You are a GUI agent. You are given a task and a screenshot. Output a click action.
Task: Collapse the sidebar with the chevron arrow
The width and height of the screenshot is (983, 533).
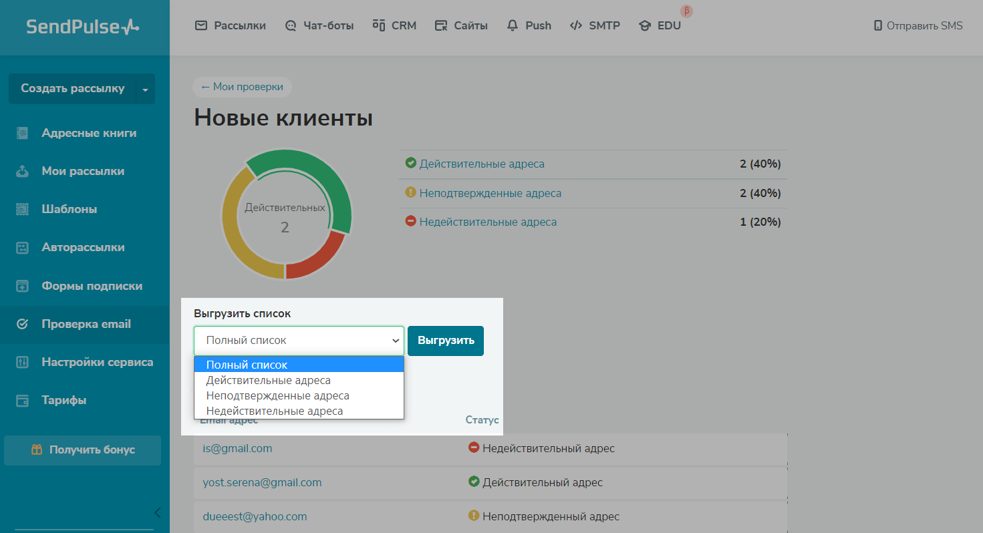[x=158, y=513]
